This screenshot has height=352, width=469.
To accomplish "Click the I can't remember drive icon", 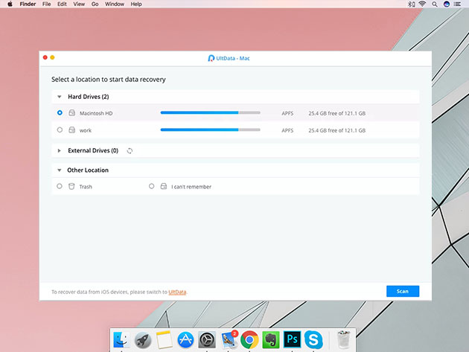I will [x=164, y=186].
